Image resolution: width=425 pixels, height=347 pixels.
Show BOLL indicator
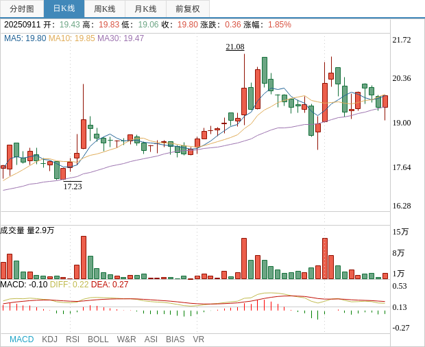98,339
